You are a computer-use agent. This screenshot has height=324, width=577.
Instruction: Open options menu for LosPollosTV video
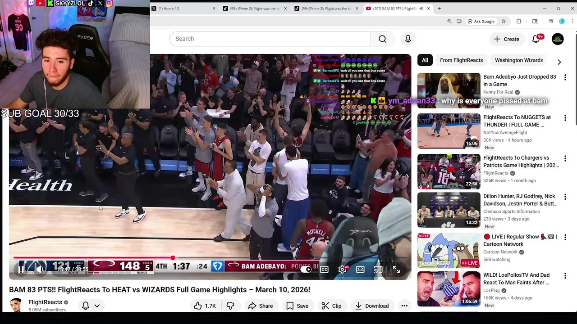[x=565, y=275]
